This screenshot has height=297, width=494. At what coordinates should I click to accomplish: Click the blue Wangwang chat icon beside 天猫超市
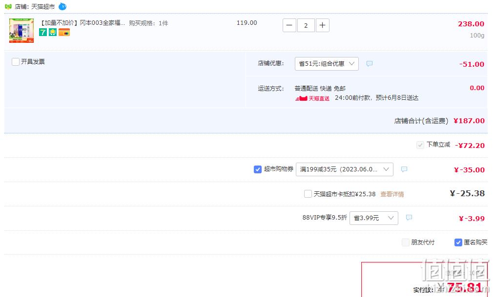point(62,6)
